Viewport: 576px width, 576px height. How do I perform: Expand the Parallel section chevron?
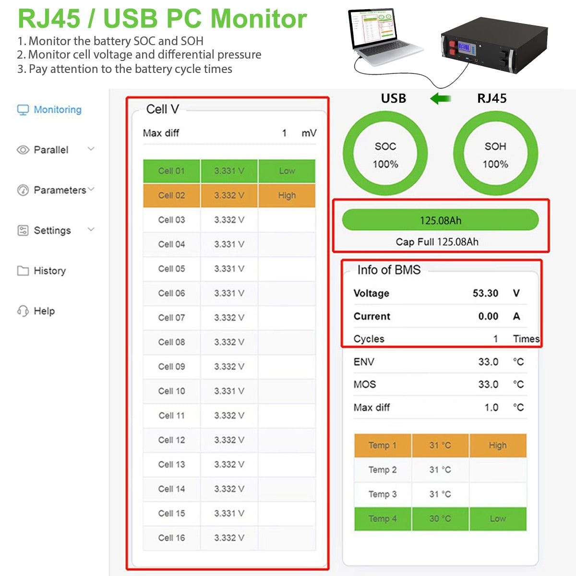[91, 150]
